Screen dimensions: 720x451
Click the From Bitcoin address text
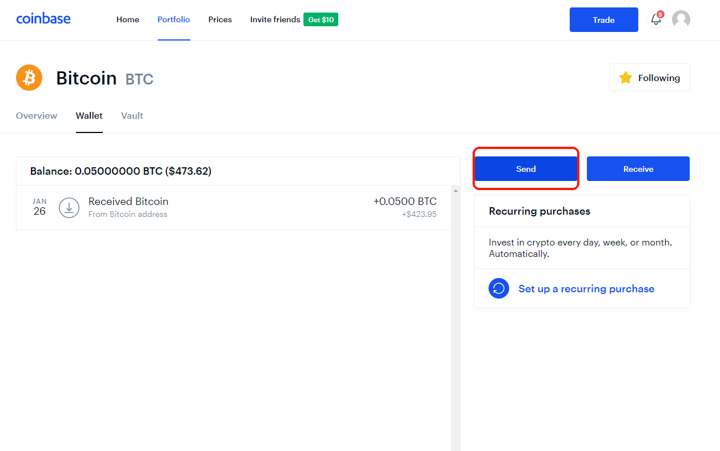[x=128, y=214]
